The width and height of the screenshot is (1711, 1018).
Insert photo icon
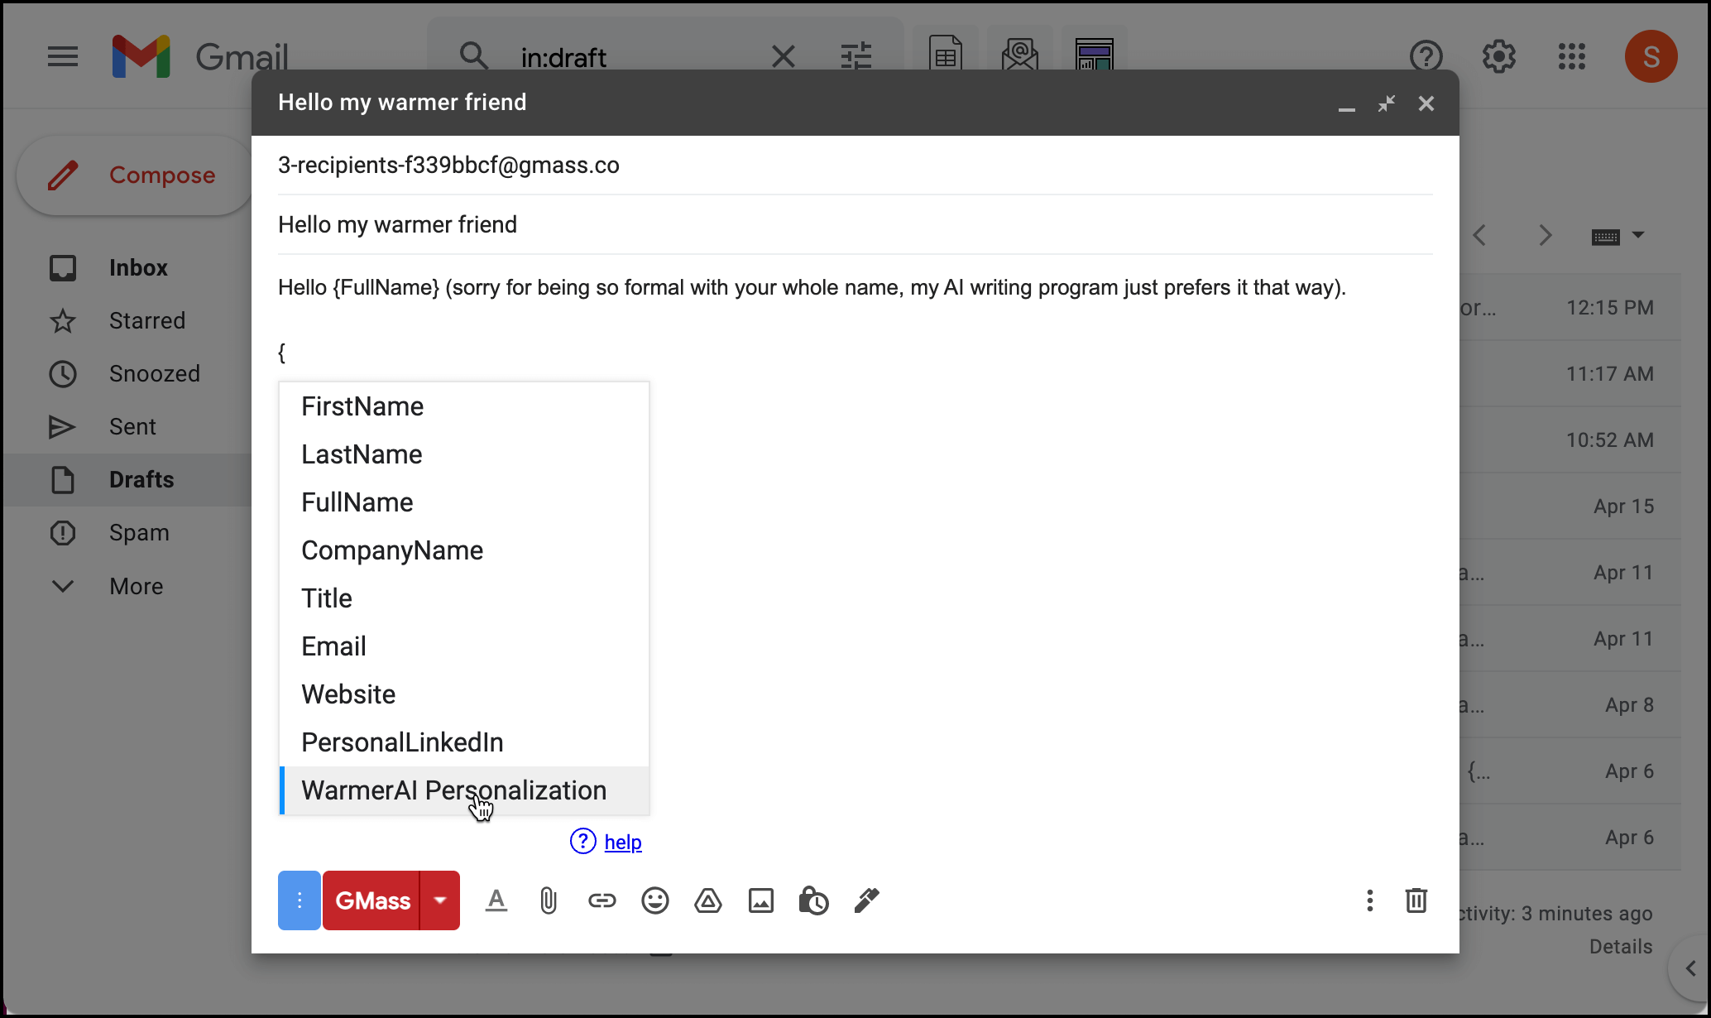761,900
